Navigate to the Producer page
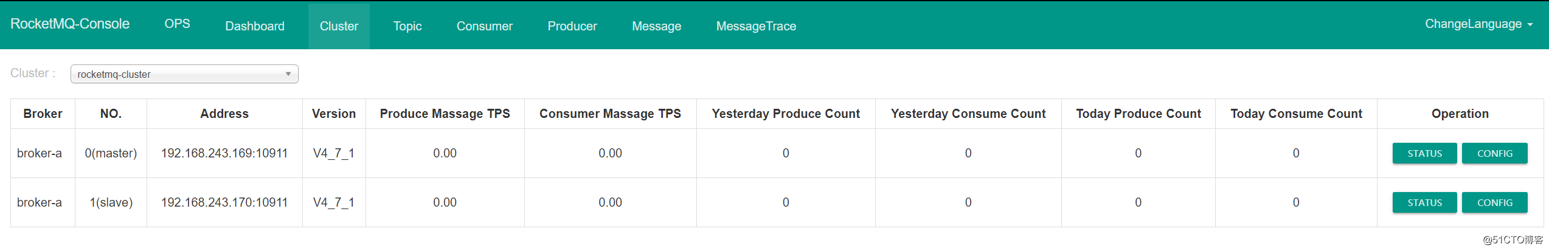The height and width of the screenshot is (251, 1549). [x=572, y=26]
